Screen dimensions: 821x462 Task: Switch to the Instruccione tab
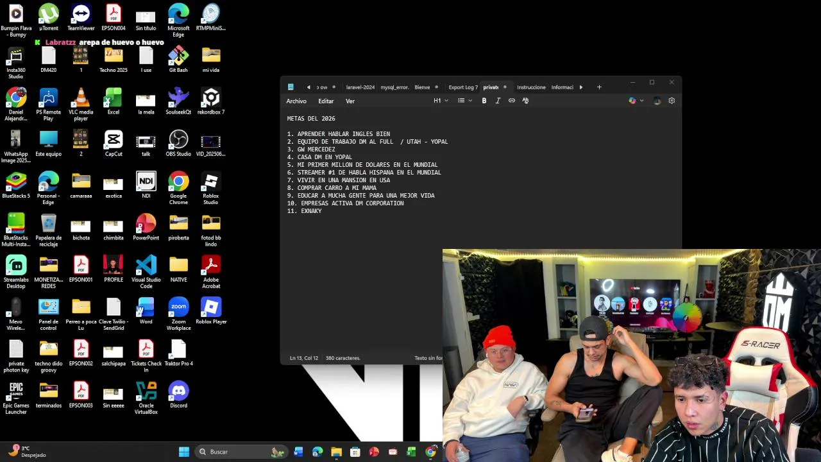531,87
